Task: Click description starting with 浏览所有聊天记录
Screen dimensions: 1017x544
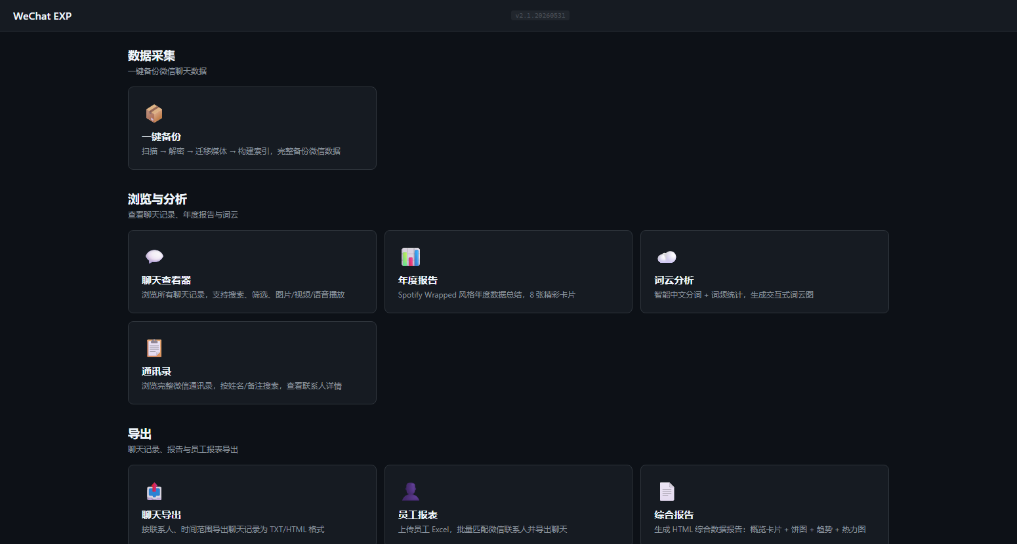Action: [x=243, y=295]
